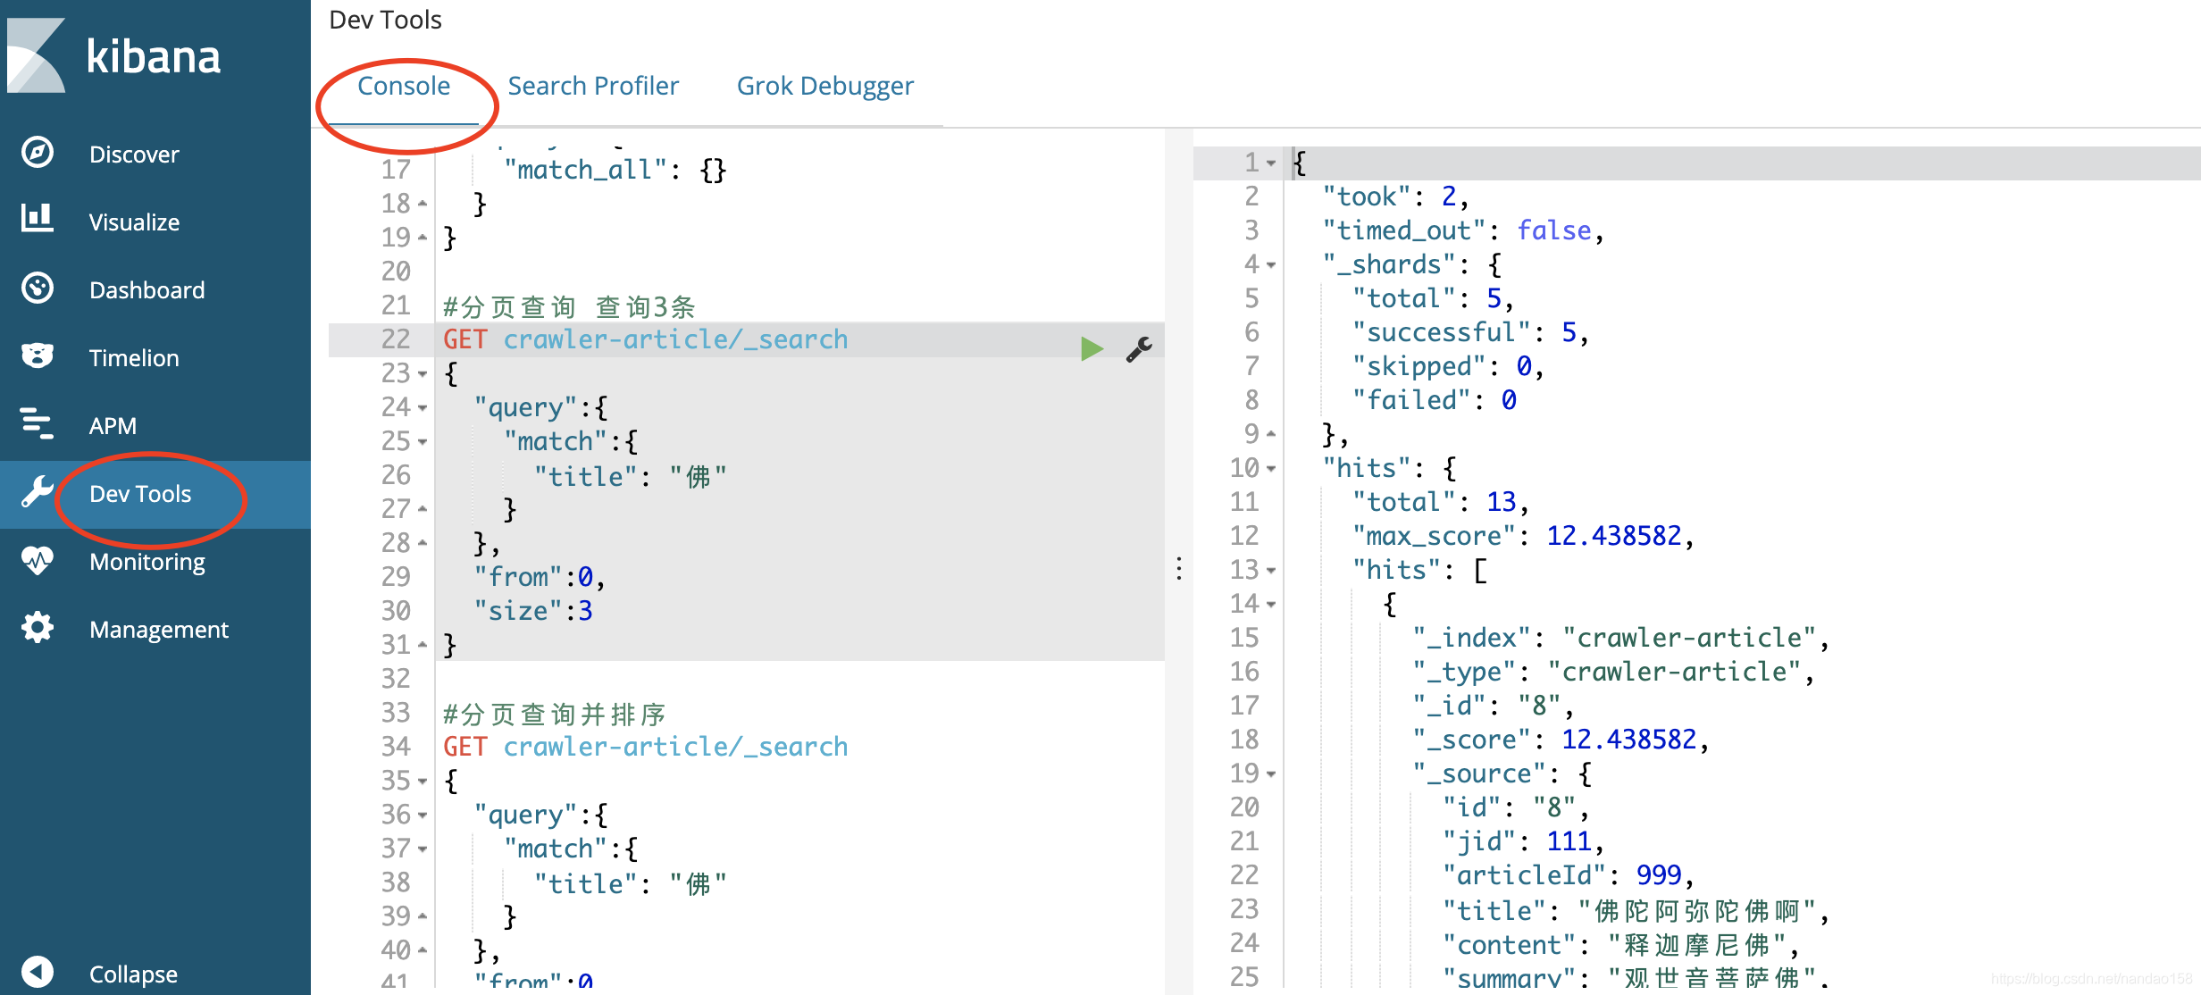Select the Dev Tools wrench icon
Screen dimensions: 2201x995
pyautogui.click(x=37, y=493)
